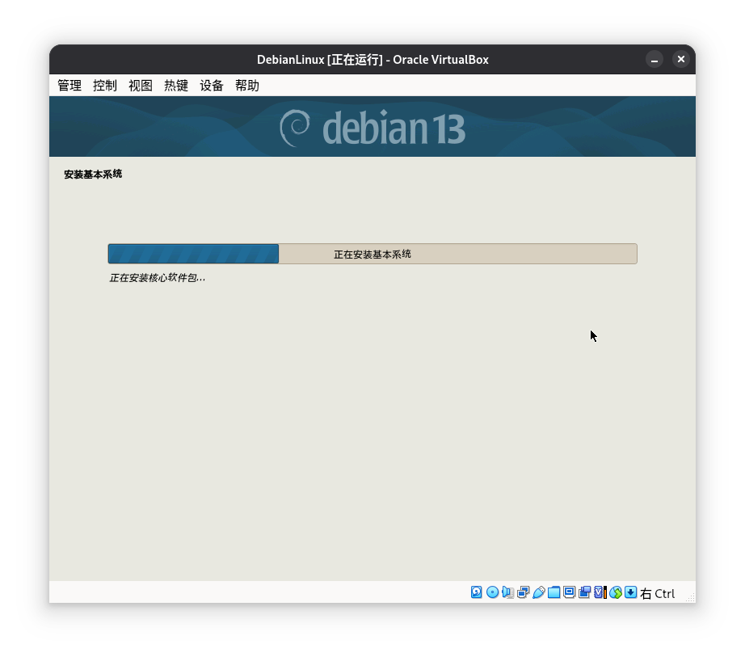
Task: Click the window title 'DebianLinux [正在运行]'
Action: pyautogui.click(x=320, y=60)
